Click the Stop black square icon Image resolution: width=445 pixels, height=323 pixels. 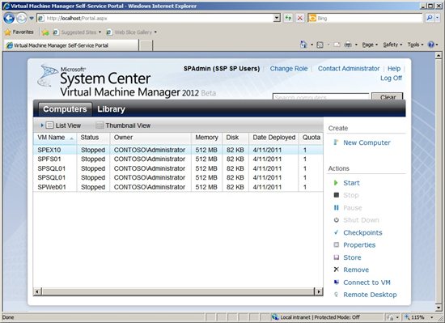point(337,195)
